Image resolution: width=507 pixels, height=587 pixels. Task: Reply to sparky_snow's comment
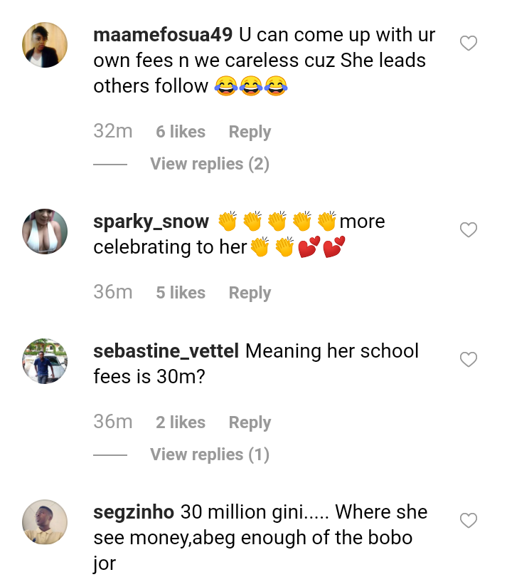pyautogui.click(x=250, y=293)
